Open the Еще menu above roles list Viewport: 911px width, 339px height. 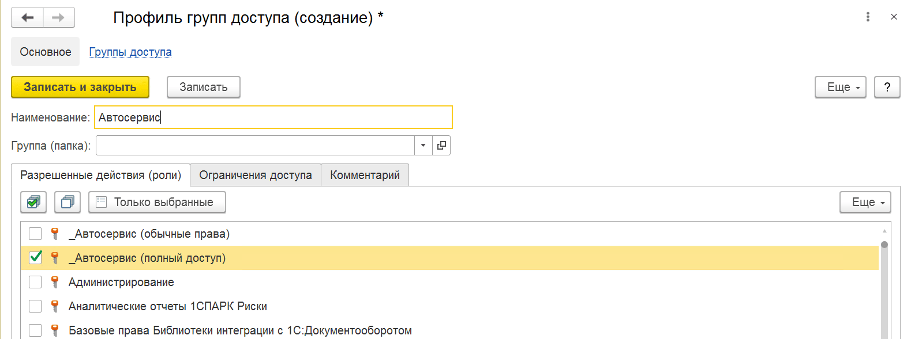click(x=865, y=202)
